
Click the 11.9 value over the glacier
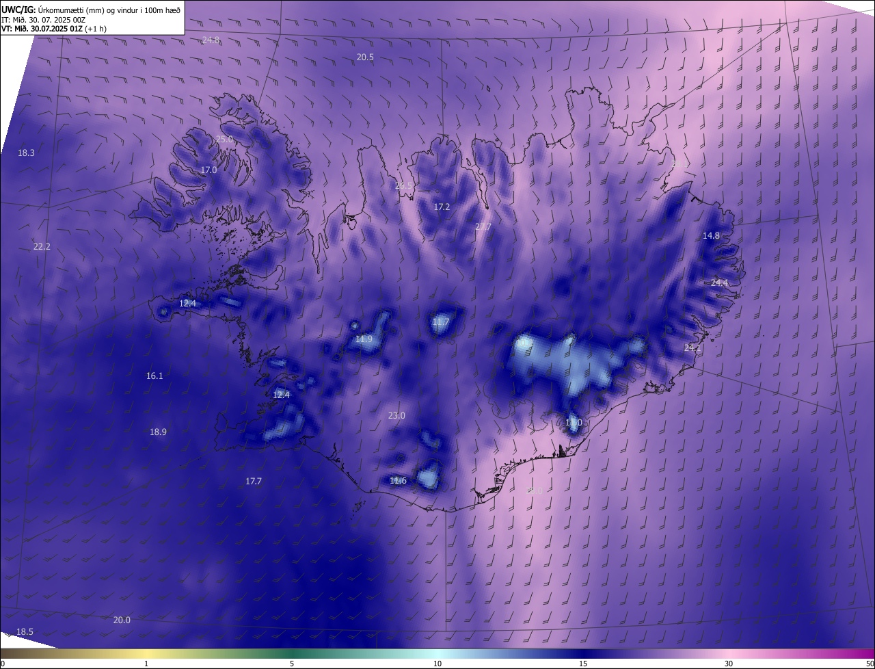364,339
